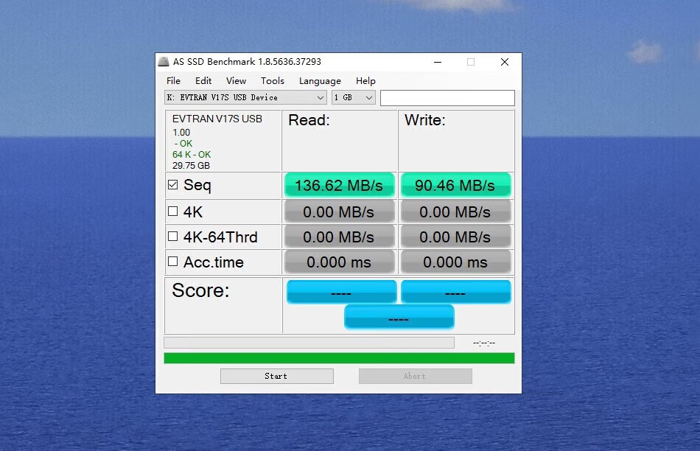Viewport: 700px width, 451px height.
Task: Open the Tools menu
Action: point(272,81)
